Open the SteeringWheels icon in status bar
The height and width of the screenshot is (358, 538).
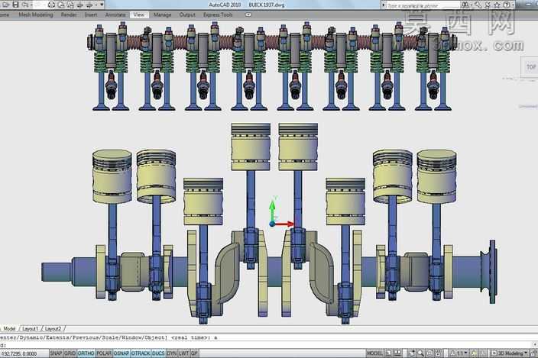tap(429, 353)
